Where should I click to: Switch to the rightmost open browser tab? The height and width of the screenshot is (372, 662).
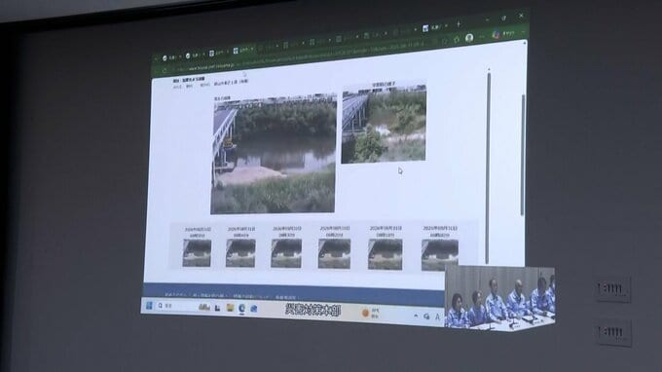[434, 27]
